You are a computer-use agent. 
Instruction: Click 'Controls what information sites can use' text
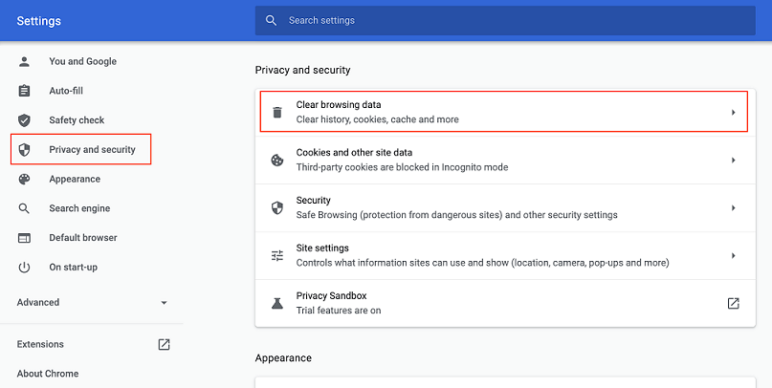tap(482, 263)
